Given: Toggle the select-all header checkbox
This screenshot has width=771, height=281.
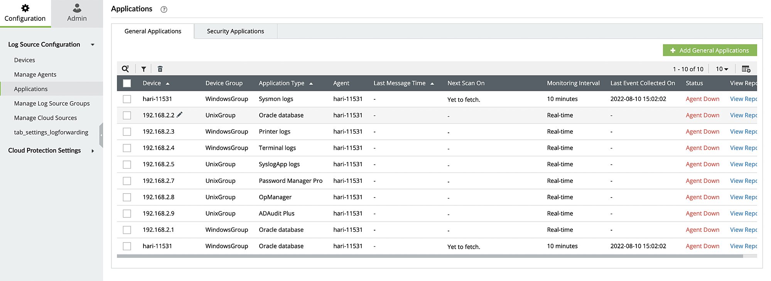Looking at the screenshot, I should 127,83.
